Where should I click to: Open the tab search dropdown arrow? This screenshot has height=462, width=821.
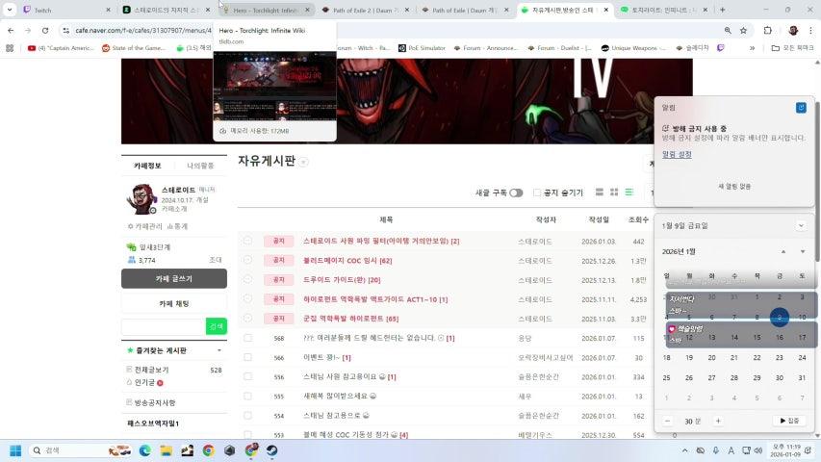click(x=10, y=10)
